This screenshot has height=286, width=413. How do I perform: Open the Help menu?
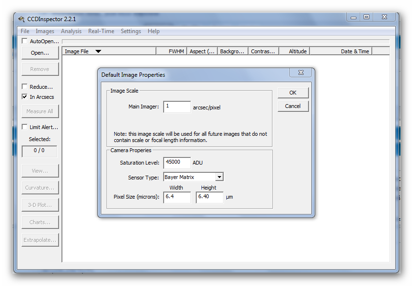point(153,31)
